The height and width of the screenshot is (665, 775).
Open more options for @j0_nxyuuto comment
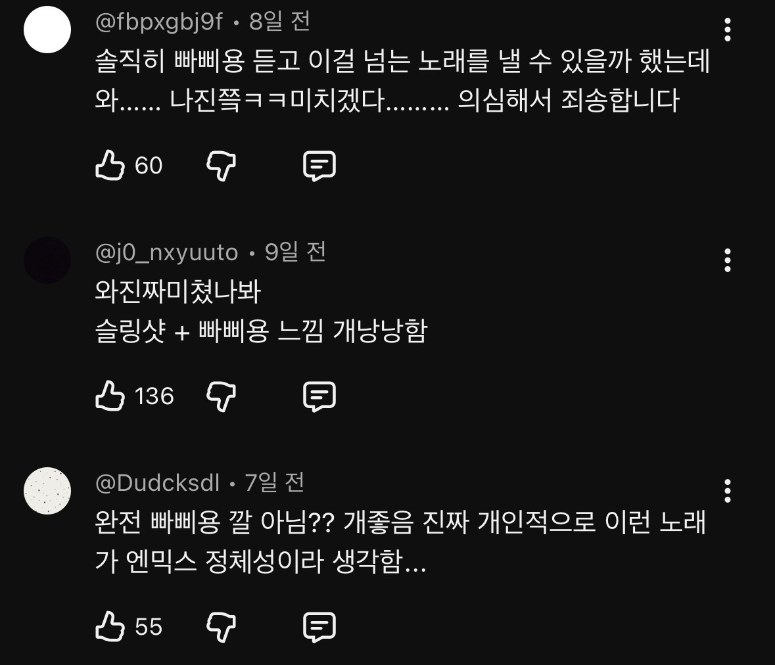point(727,261)
